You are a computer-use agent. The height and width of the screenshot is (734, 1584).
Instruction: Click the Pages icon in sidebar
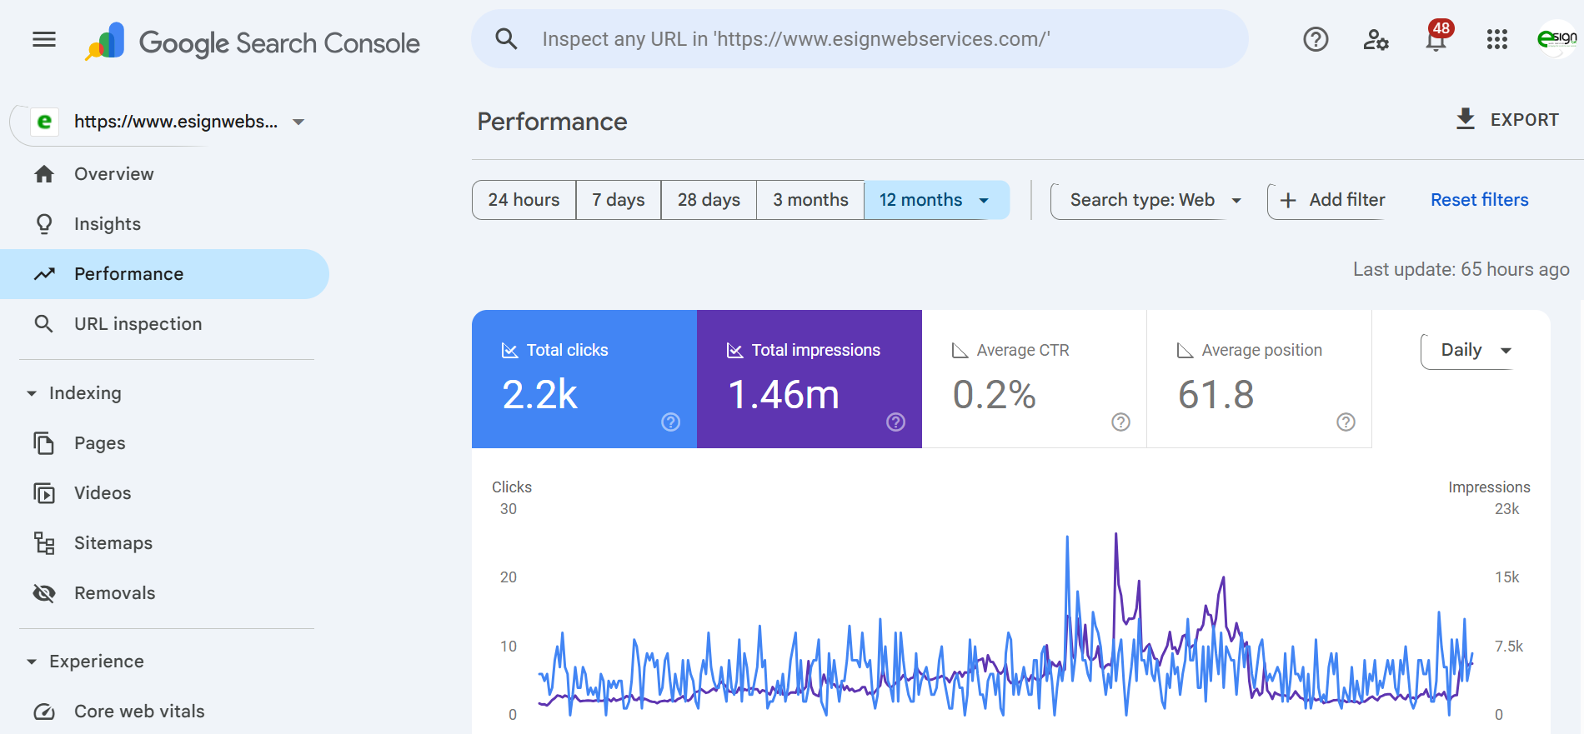tap(44, 443)
